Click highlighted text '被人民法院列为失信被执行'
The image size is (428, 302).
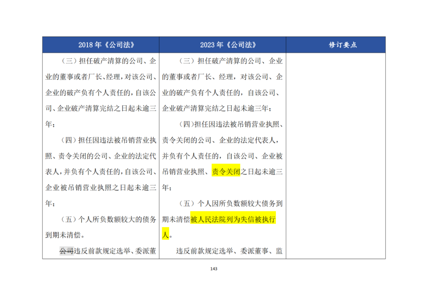(x=233, y=219)
